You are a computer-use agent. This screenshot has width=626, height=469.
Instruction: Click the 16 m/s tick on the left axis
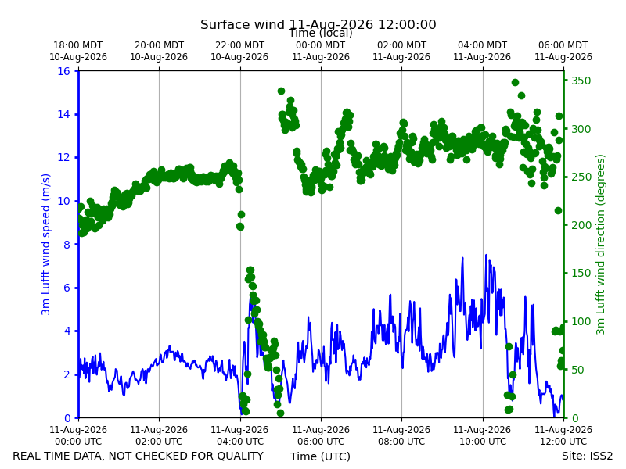click(64, 71)
